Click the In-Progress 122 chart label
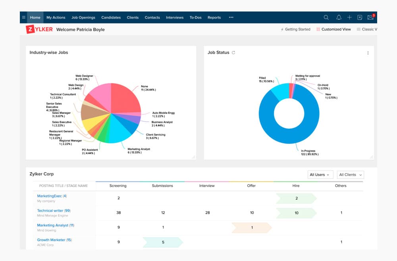Screen dimensions: 397x261 pyautogui.click(x=310, y=152)
